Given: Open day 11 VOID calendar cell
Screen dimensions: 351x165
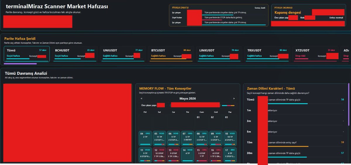Looking at the screenshot, I should (x=145, y=155).
